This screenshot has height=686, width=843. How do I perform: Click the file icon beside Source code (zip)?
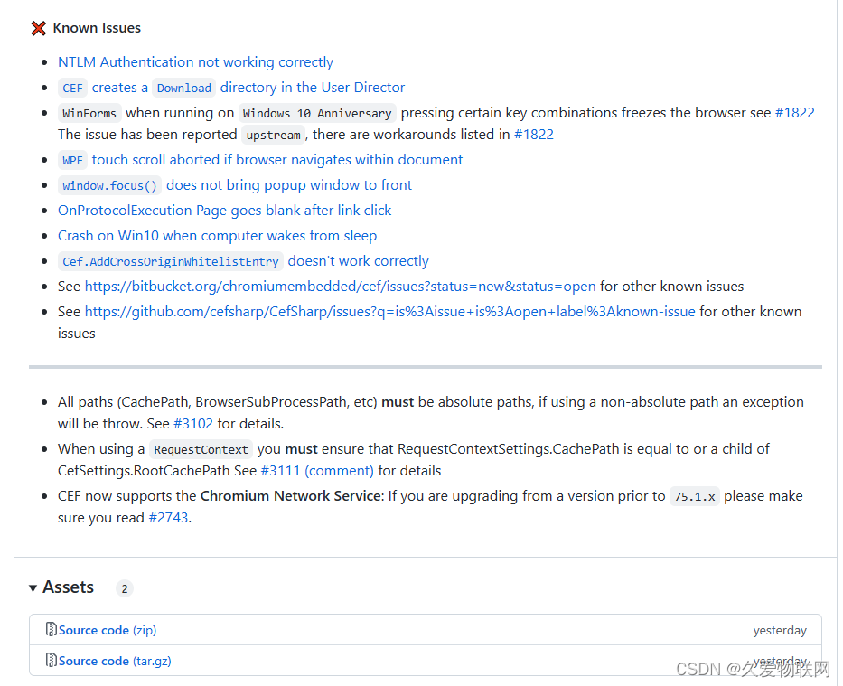[x=50, y=630]
